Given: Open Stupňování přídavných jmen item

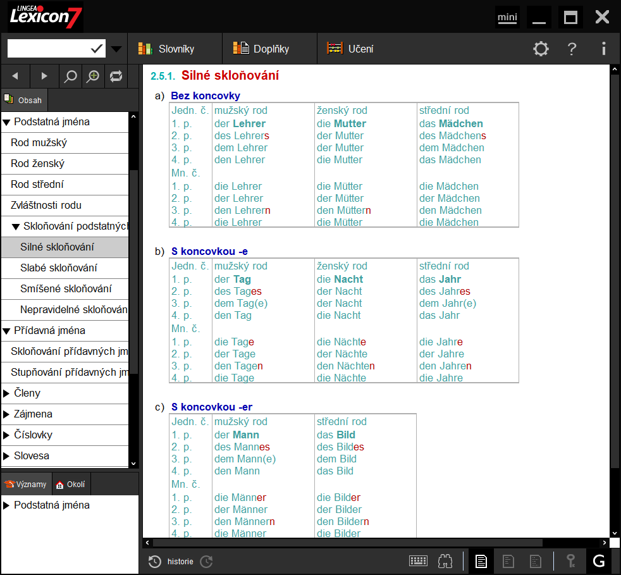Looking at the screenshot, I should tap(65, 373).
